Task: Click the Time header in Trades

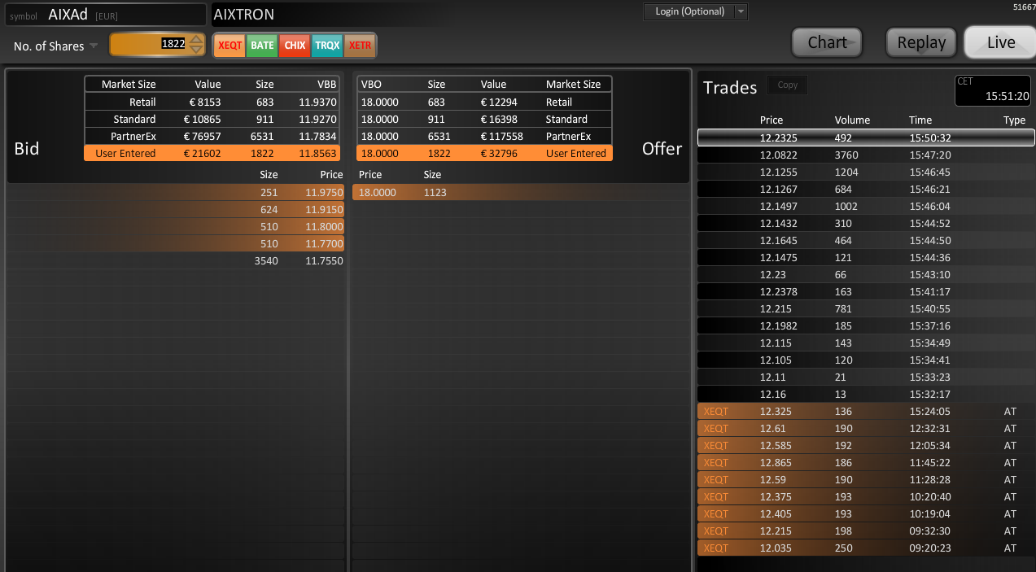Action: [920, 120]
